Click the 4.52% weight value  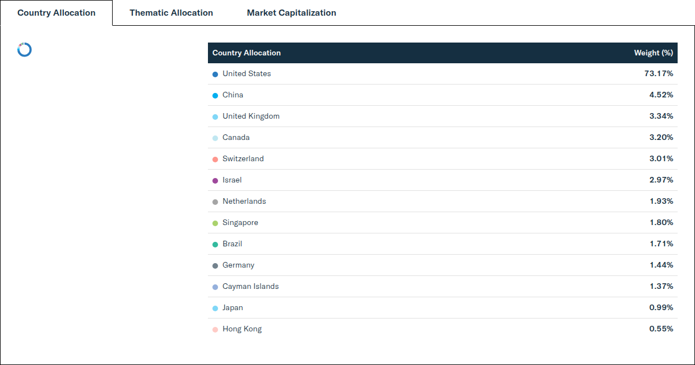[x=661, y=95]
